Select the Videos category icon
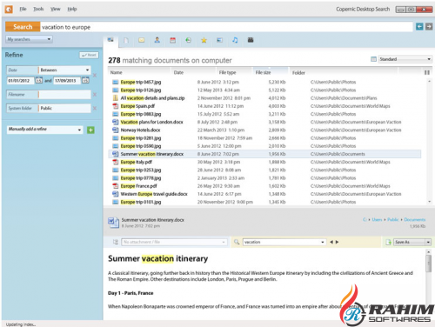435x327 pixels. 251,40
